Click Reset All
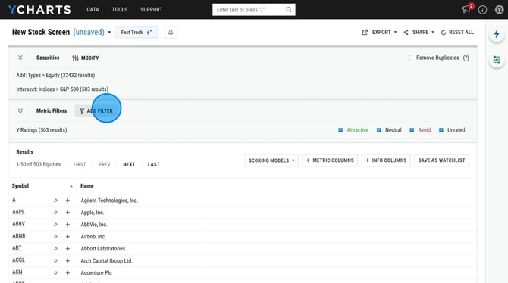 point(457,32)
